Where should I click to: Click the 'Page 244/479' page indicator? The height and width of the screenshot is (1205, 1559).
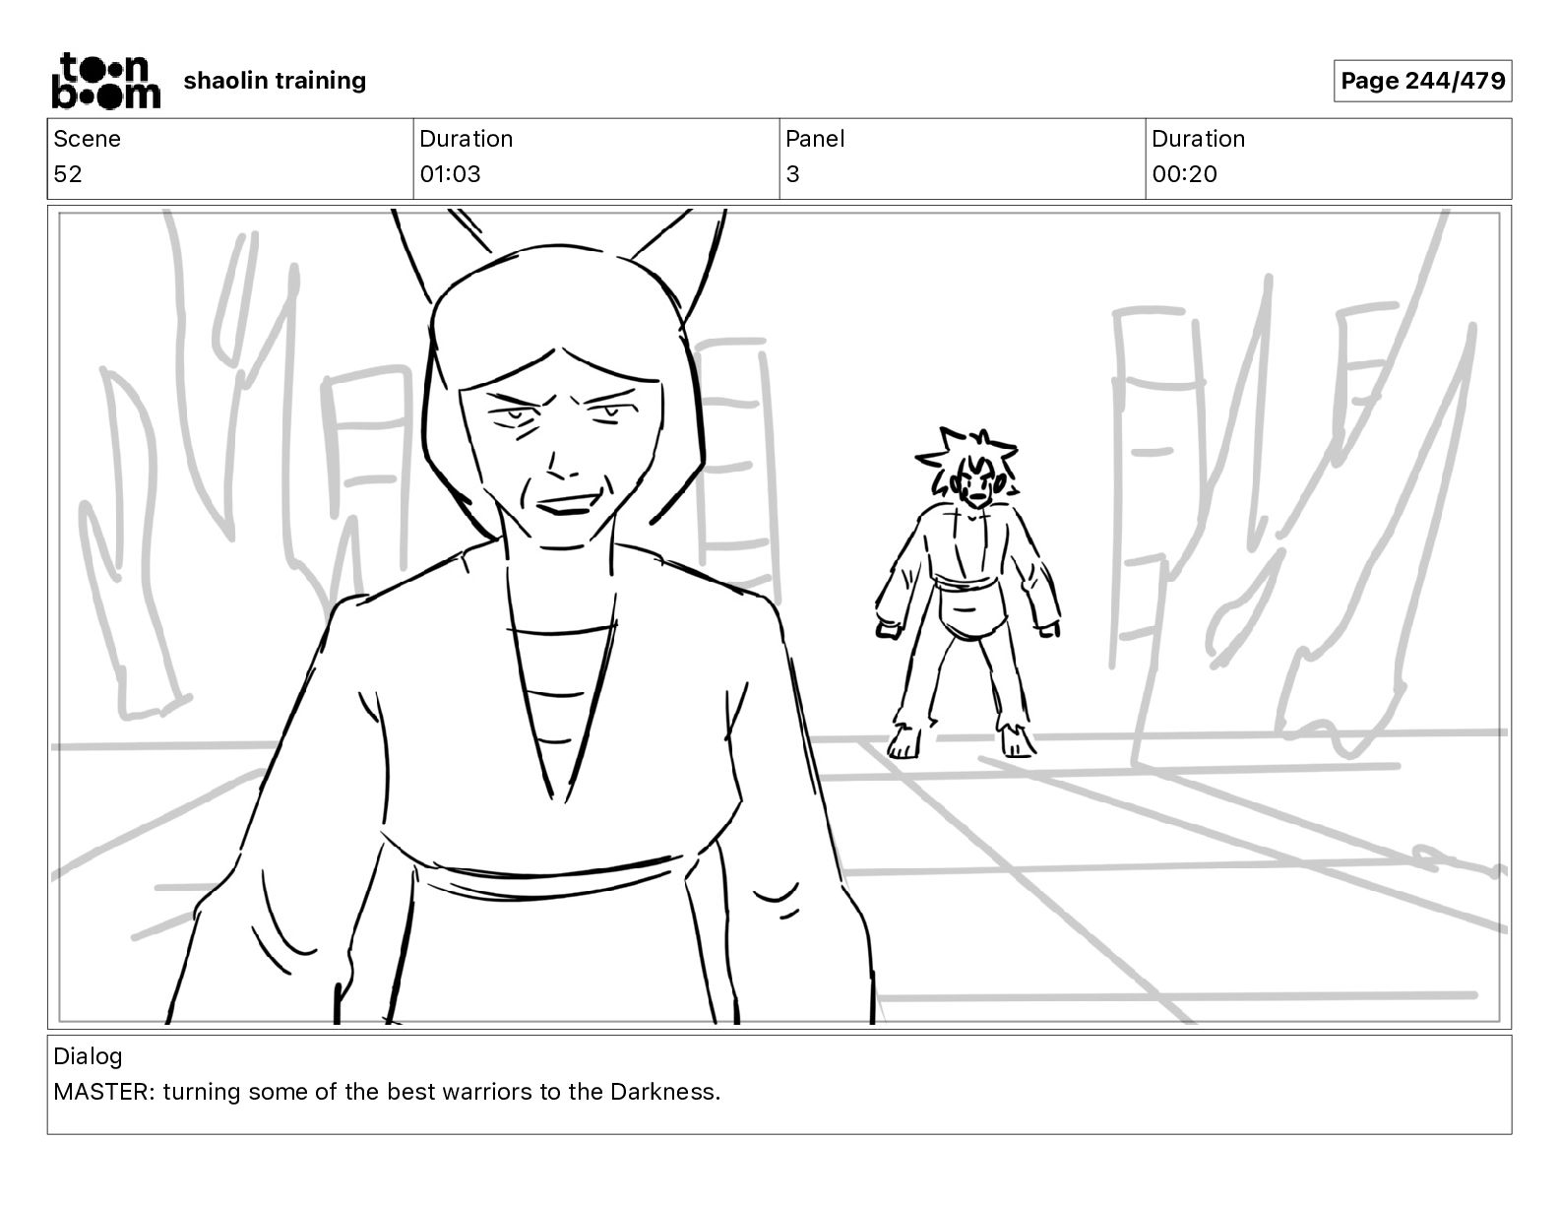tap(1422, 81)
